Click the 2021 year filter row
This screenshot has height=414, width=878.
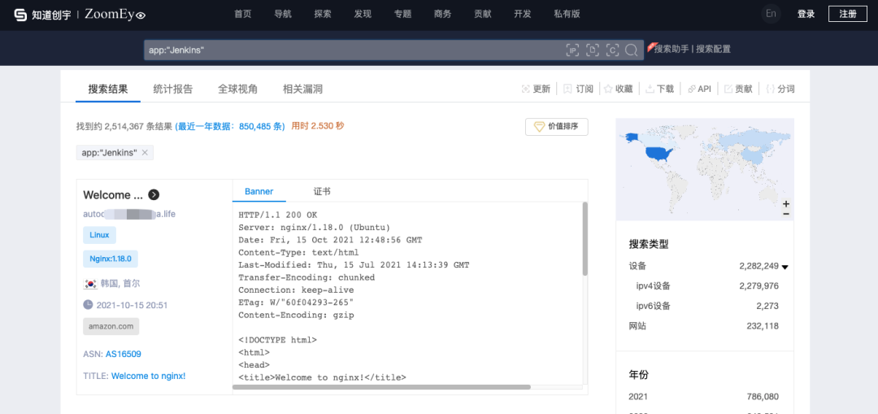pyautogui.click(x=704, y=397)
